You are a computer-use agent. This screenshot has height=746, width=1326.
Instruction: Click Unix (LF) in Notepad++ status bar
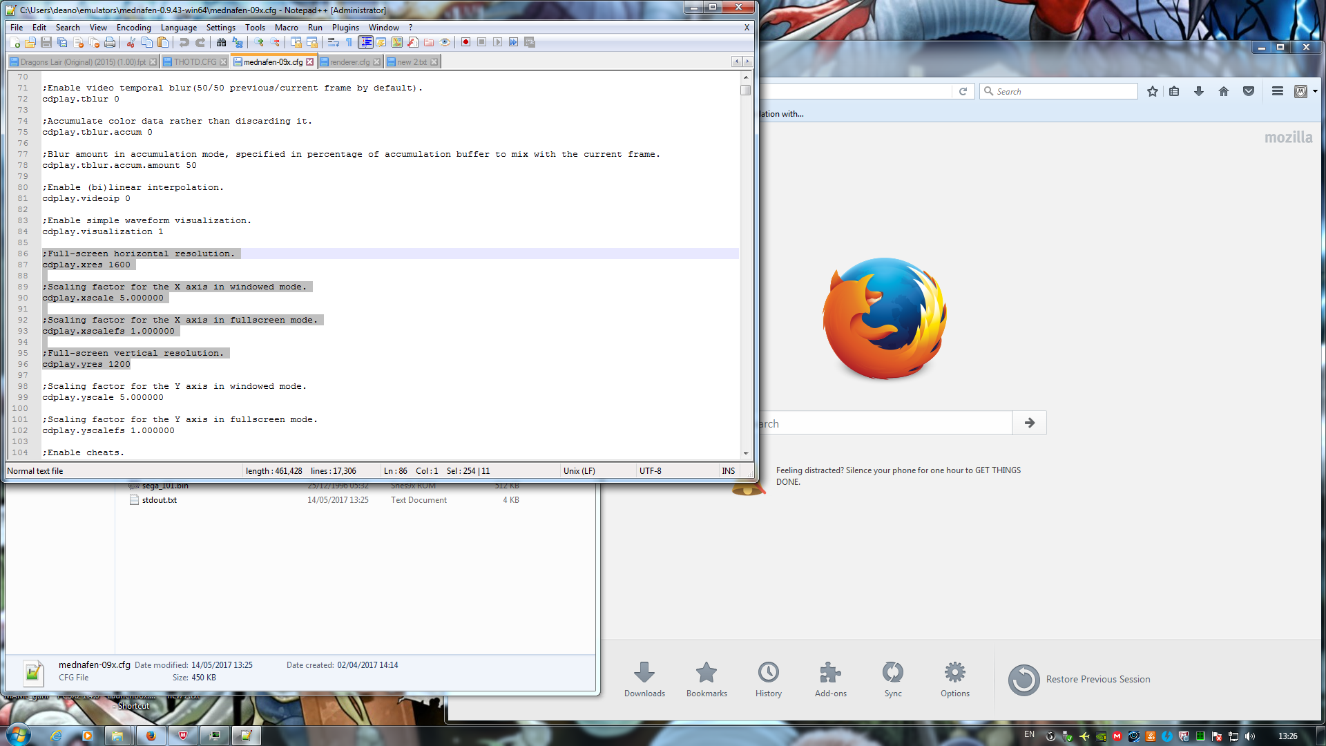(x=579, y=471)
